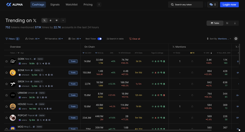Copy GORK contract address icon

[x=35, y=59]
